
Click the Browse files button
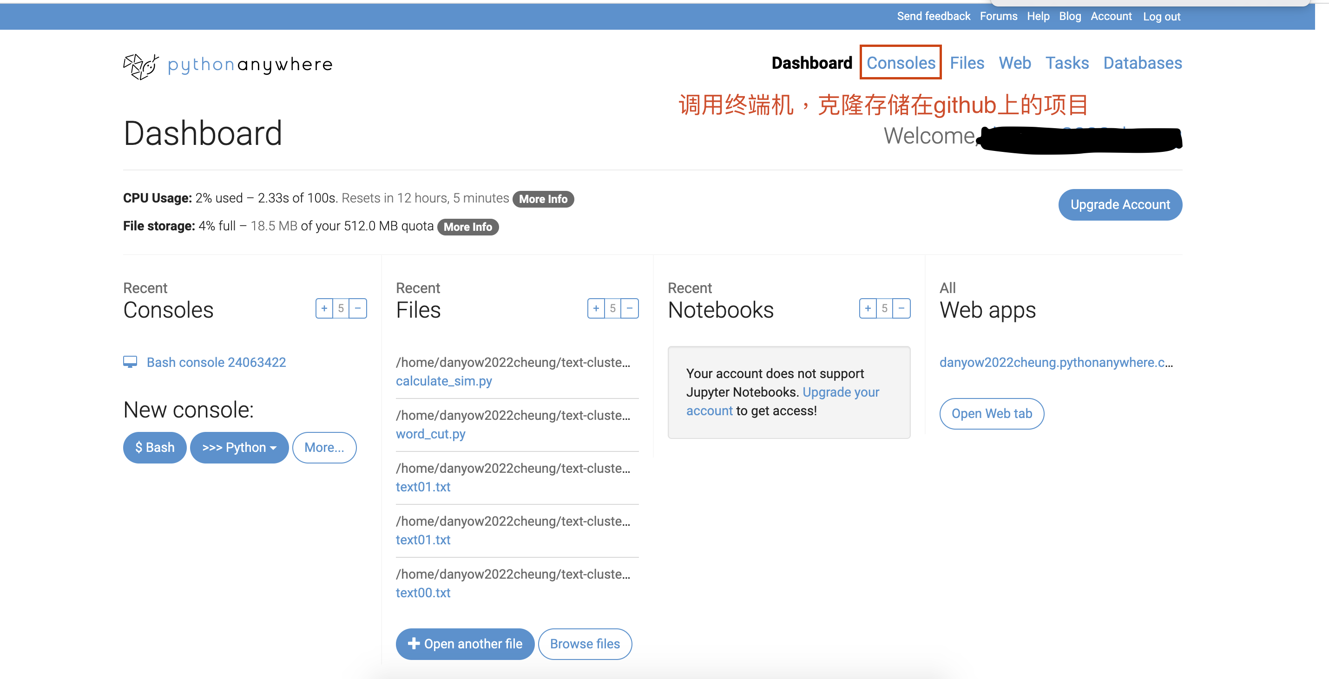point(585,644)
